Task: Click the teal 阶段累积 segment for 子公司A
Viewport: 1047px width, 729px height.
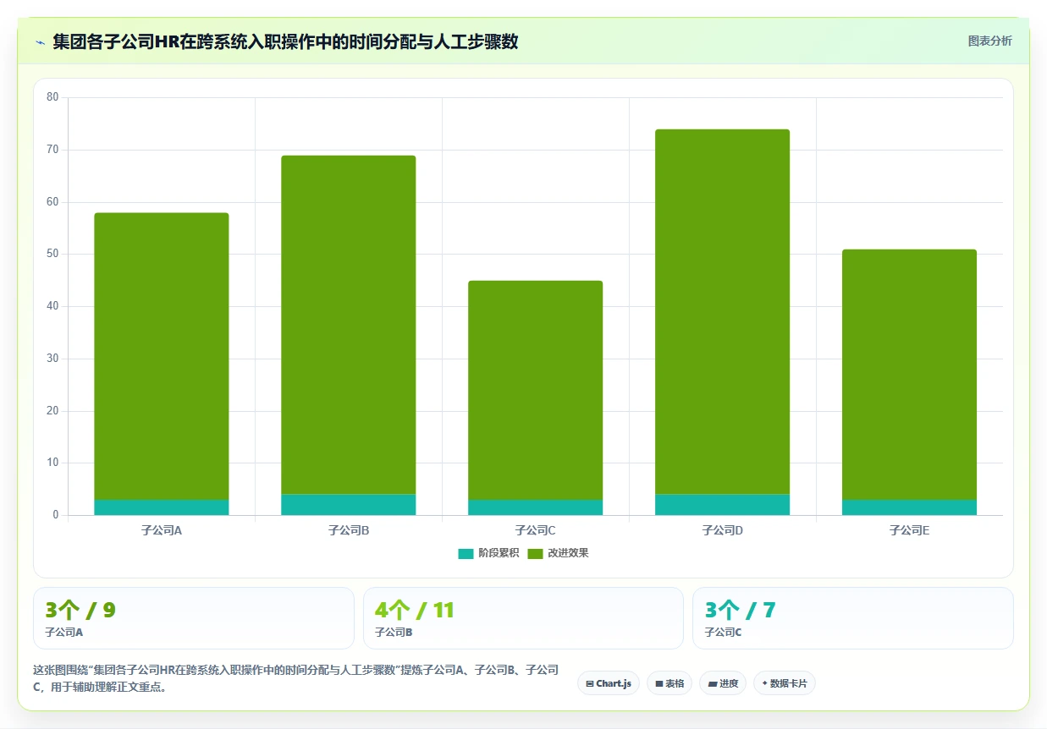Action: tap(162, 507)
